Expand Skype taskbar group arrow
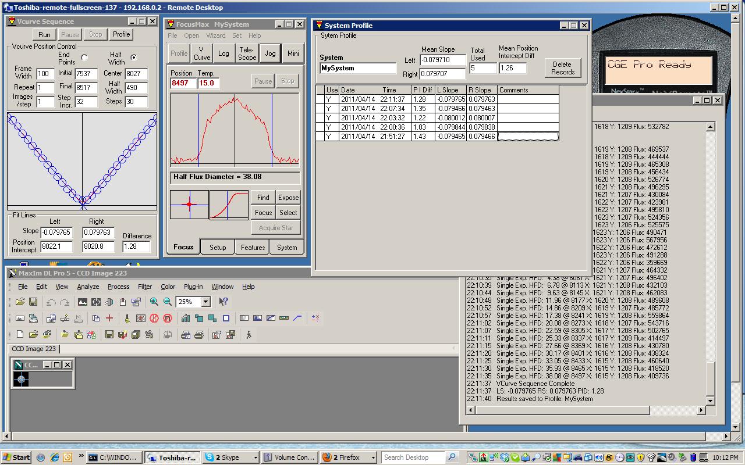The width and height of the screenshot is (745, 465). click(x=255, y=457)
